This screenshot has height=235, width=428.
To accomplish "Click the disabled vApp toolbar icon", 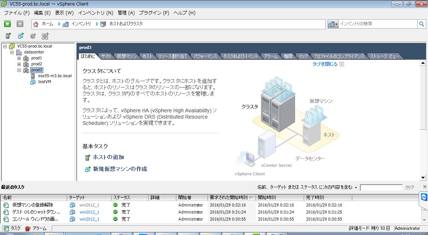I will [45, 36].
